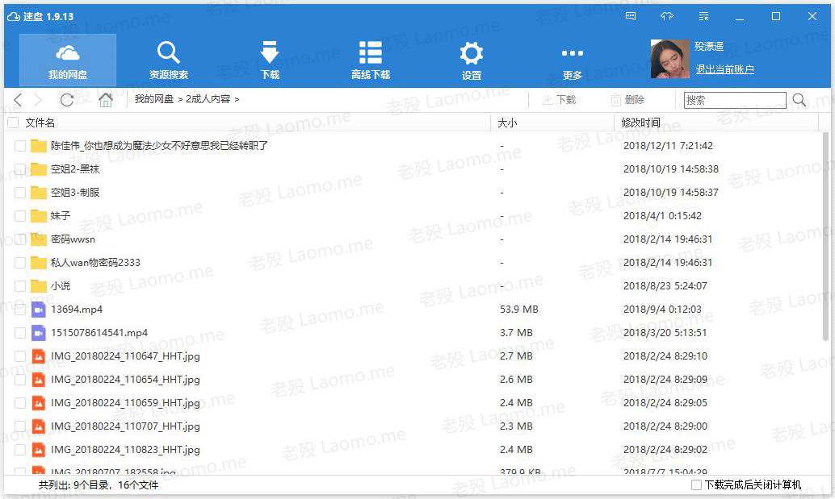The height and width of the screenshot is (499, 835).
Task: Click the image icon of IMG_20180224_110647_HHT.jpg
Action: click(x=38, y=356)
